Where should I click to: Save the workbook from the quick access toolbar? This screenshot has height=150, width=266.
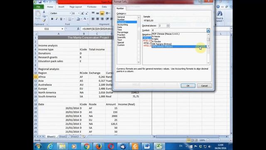pos(40,2)
